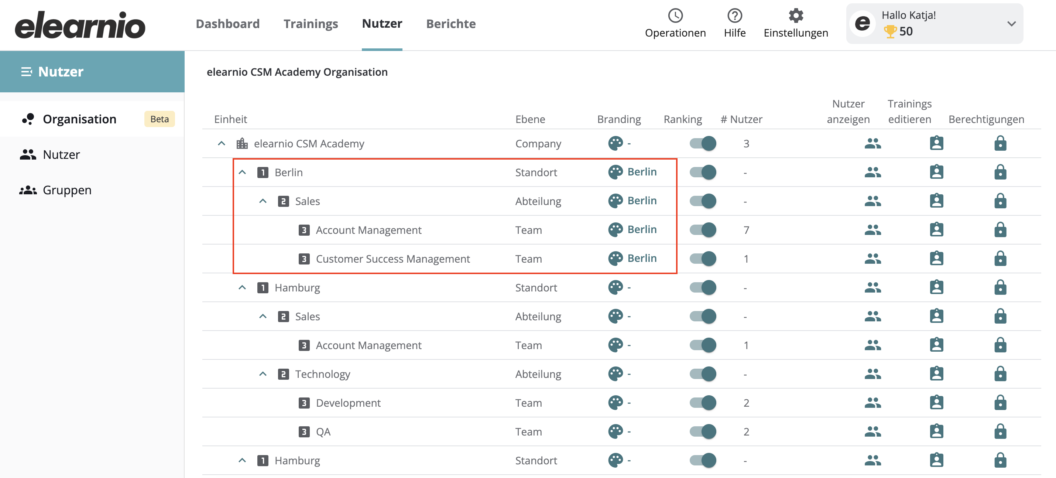Select the Customer Success Management unit
The image size is (1056, 478).
pyautogui.click(x=393, y=259)
